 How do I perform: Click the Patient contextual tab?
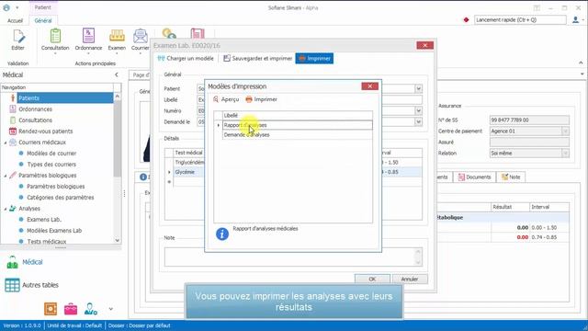pyautogui.click(x=42, y=7)
